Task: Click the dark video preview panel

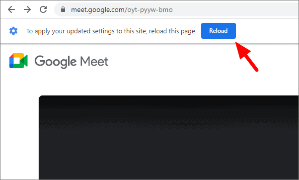Action: click(x=169, y=137)
